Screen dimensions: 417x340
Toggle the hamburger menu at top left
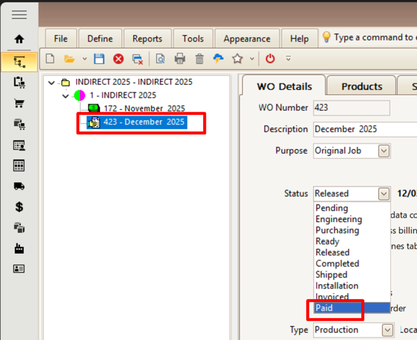19,14
